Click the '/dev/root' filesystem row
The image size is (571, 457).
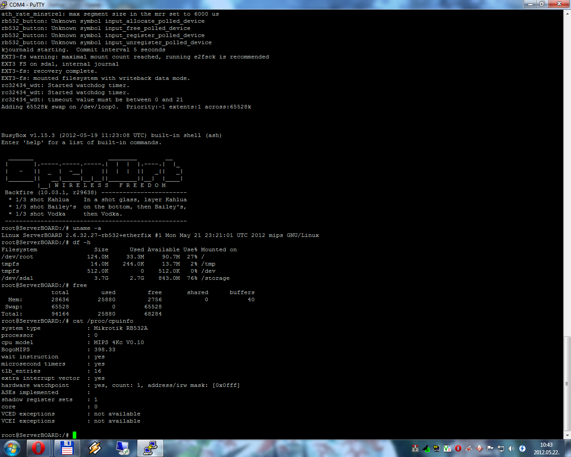coord(103,257)
